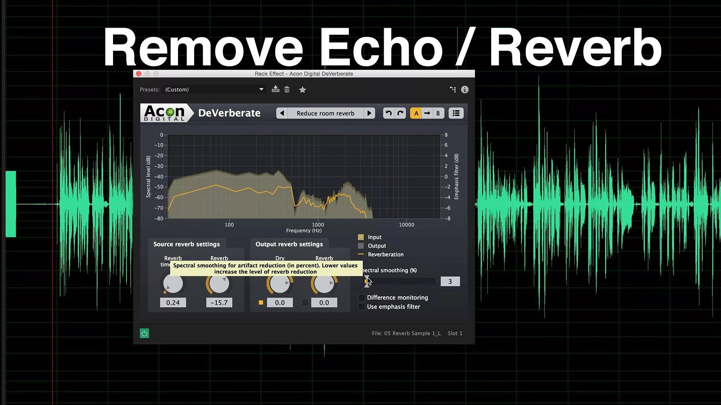Click the Reverb level output knob
The width and height of the screenshot is (721, 405).
pyautogui.click(x=324, y=283)
